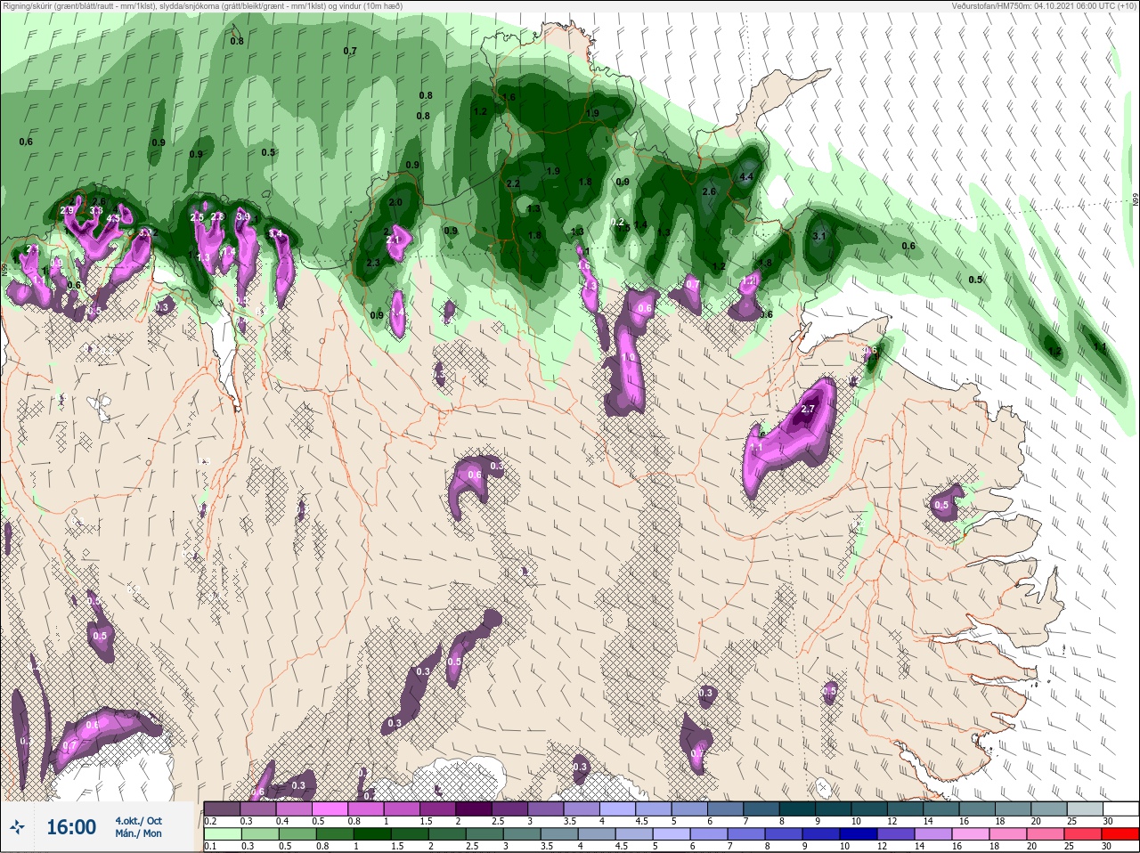The width and height of the screenshot is (1140, 853).
Task: Pick the darkest purple 2 swatch on the upper scale
Action: tap(474, 808)
